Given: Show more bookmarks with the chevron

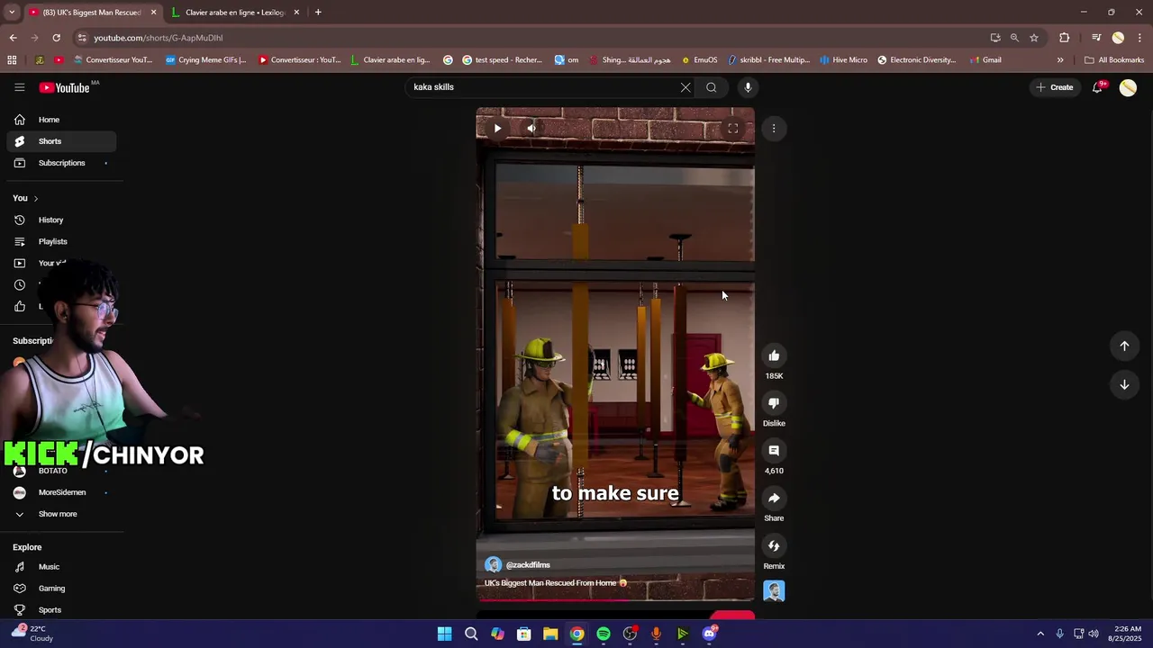Looking at the screenshot, I should click(x=1060, y=60).
